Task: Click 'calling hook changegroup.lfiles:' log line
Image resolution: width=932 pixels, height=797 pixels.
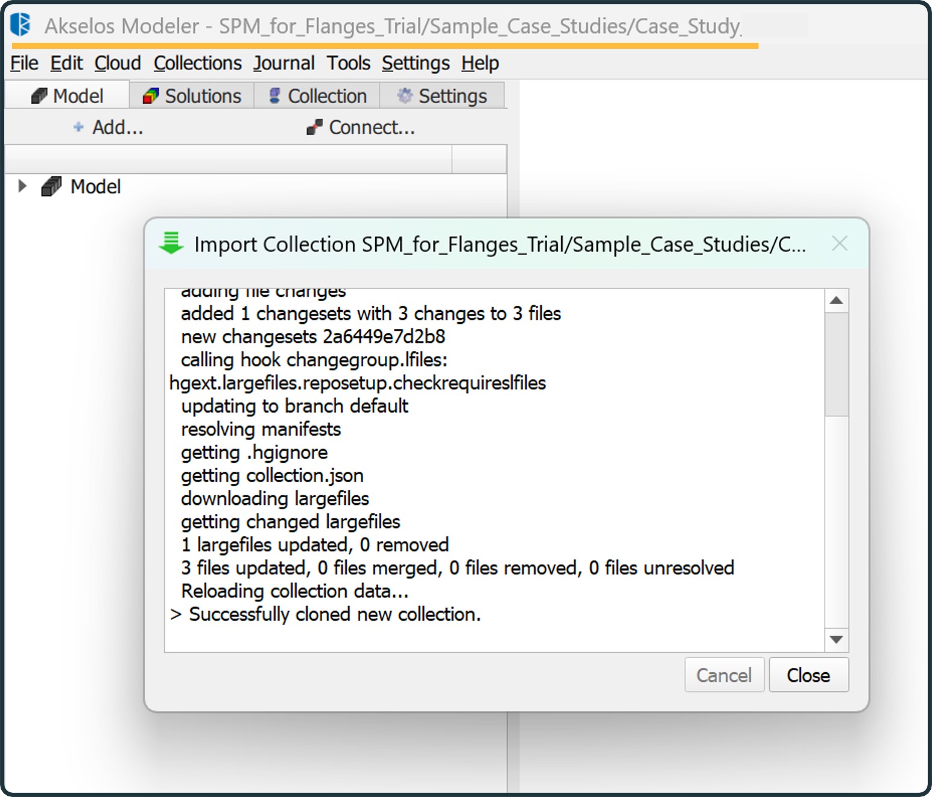Action: click(x=314, y=360)
